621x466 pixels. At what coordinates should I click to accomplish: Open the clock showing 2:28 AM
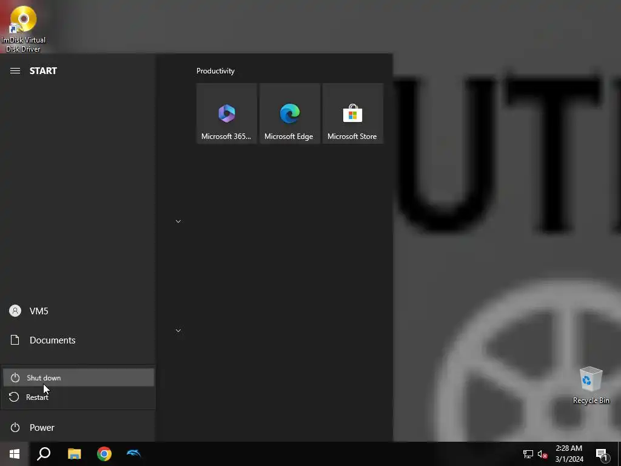pyautogui.click(x=569, y=454)
